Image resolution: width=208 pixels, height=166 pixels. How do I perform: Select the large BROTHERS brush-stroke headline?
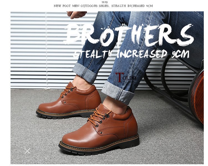pyautogui.click(x=130, y=35)
